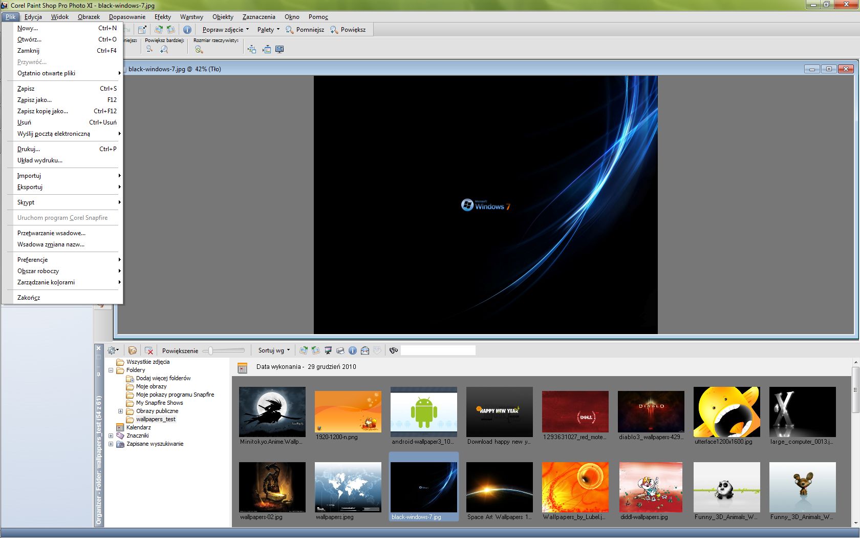Select the Moje obrazy folder
Screen dimensions: 860x538
151,386
